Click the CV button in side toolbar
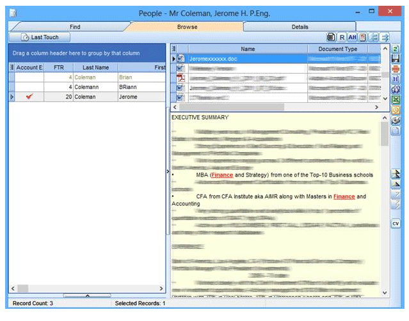This screenshot has width=409, height=321. [396, 224]
